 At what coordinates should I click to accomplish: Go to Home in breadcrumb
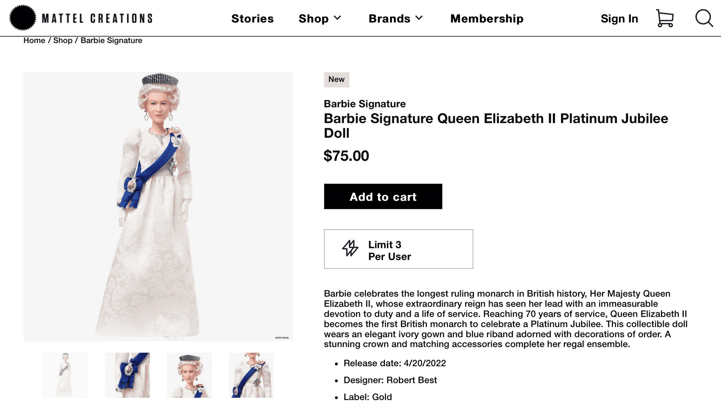tap(34, 40)
